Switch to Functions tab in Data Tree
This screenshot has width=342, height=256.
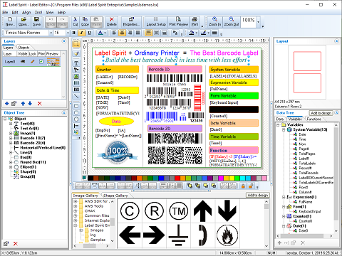pos(313,119)
